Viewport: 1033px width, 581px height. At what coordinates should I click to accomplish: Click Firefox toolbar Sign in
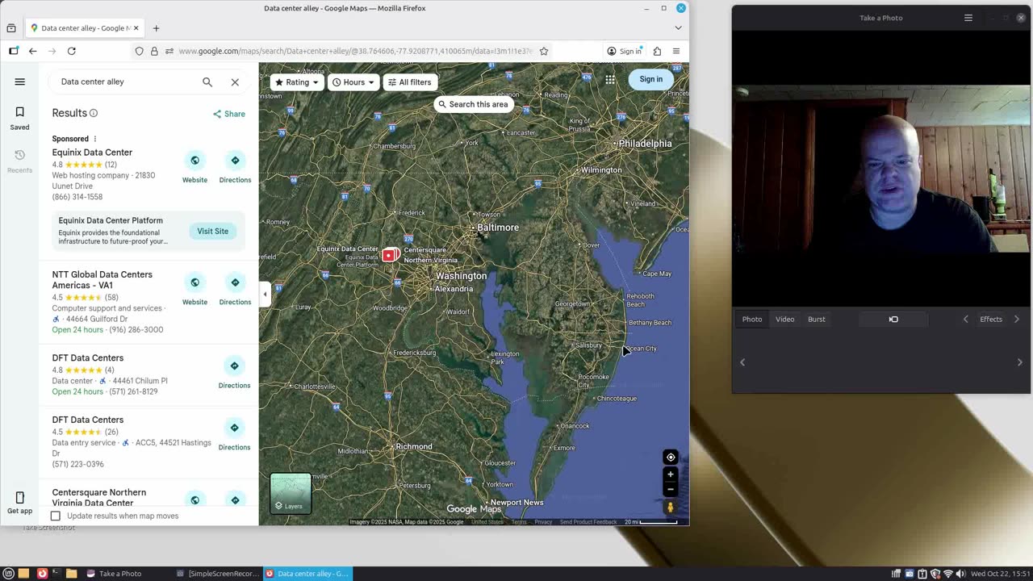[624, 51]
